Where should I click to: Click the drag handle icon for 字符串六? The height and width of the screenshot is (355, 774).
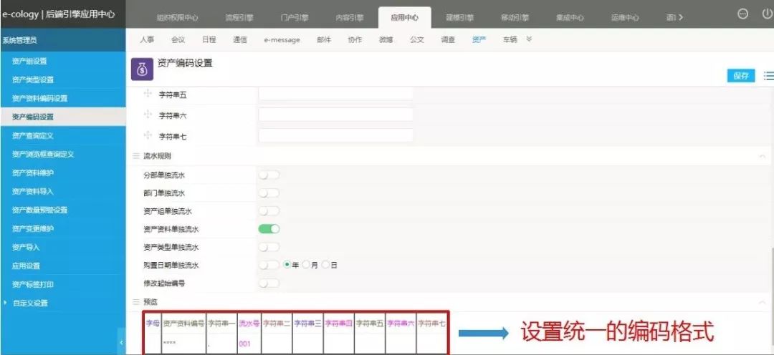coord(148,115)
